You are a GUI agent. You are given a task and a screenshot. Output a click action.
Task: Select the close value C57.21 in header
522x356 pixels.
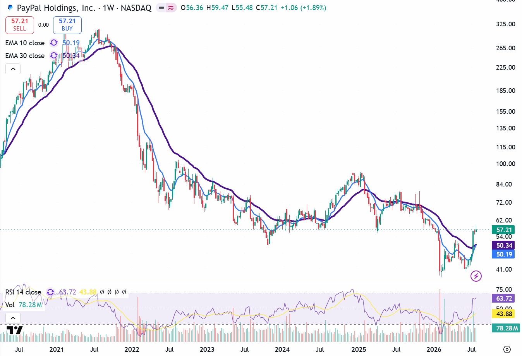pyautogui.click(x=266, y=8)
